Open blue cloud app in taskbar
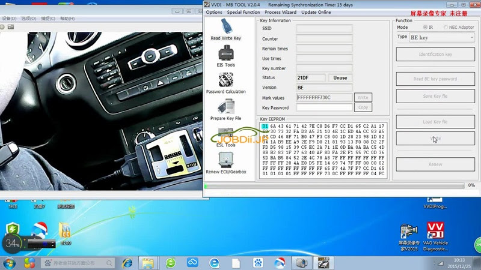Image resolution: width=481 pixels, height=270 pixels. click(x=192, y=263)
